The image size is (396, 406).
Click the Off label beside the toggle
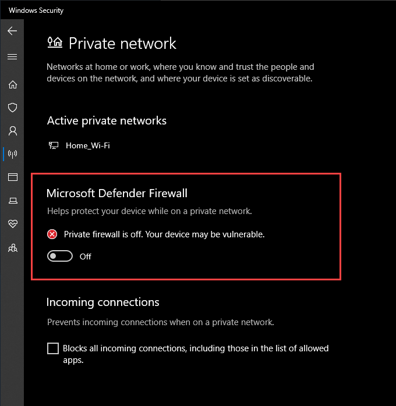coord(86,257)
